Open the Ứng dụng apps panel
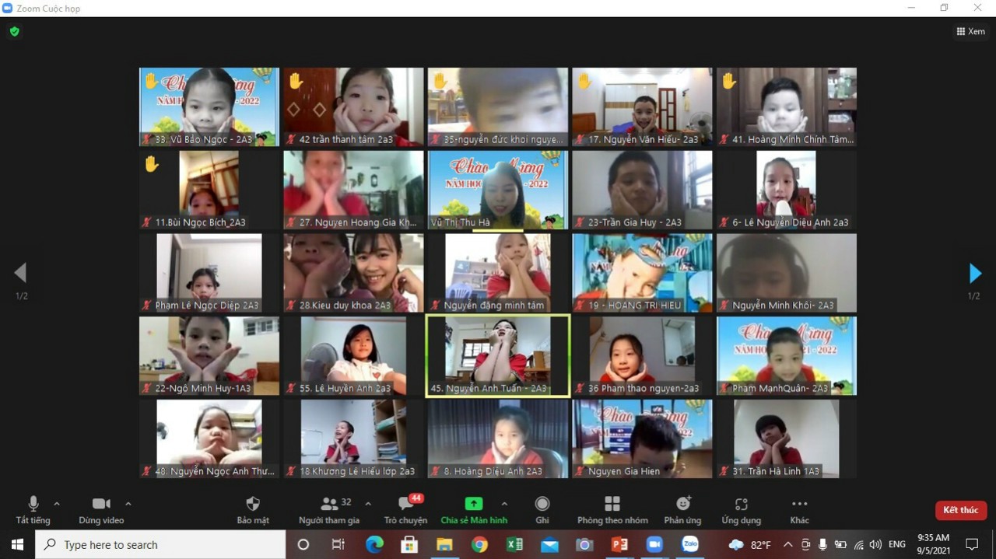The width and height of the screenshot is (996, 559). coord(741,510)
